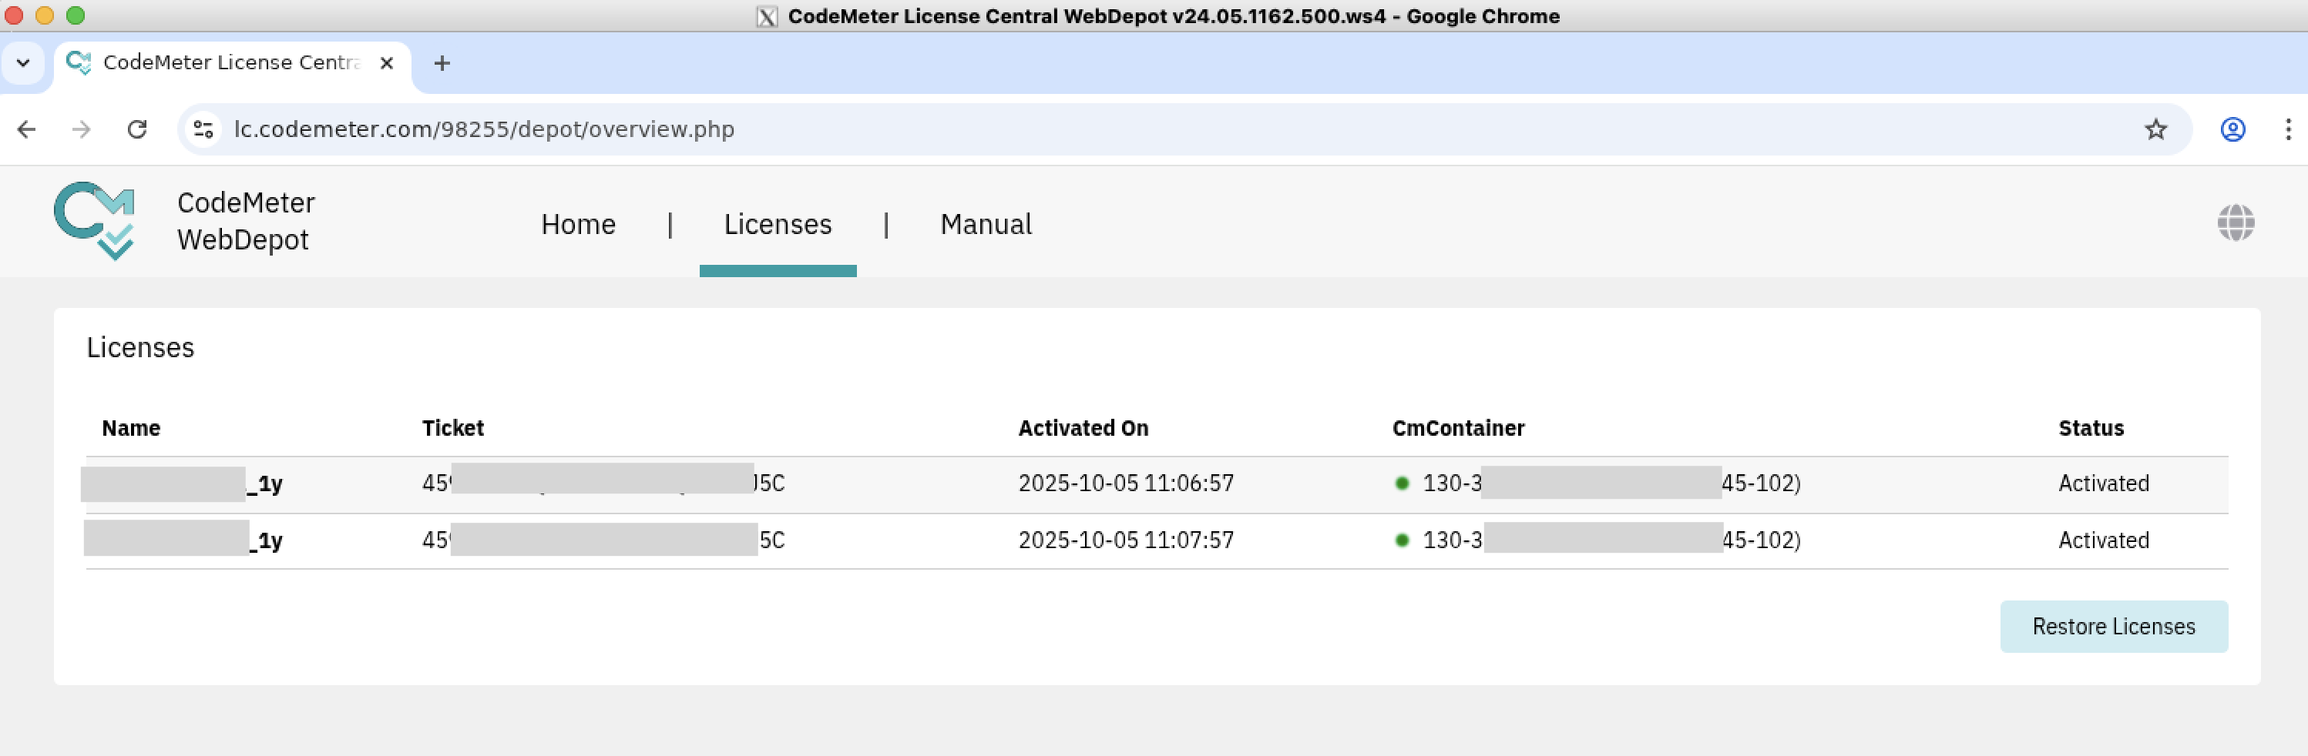The width and height of the screenshot is (2308, 756).
Task: Click inside the address bar
Action: 627,130
